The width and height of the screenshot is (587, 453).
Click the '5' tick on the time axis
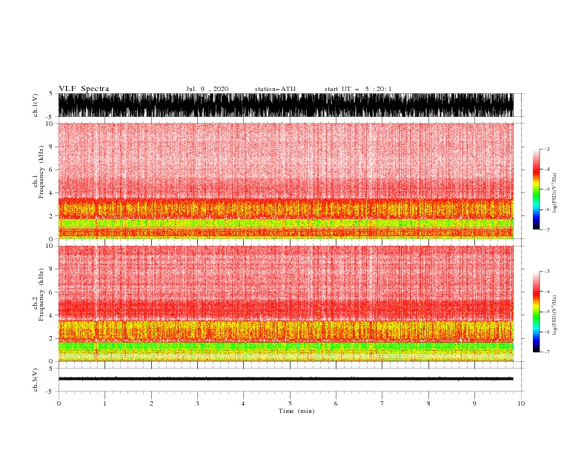(x=290, y=403)
